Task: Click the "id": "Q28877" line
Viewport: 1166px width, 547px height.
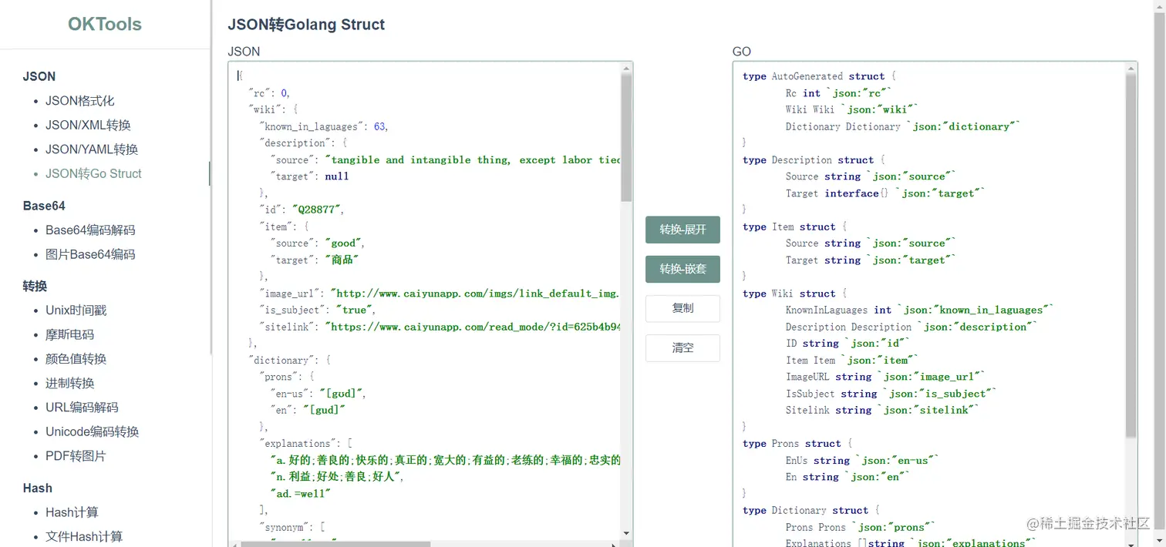Action: (302, 210)
